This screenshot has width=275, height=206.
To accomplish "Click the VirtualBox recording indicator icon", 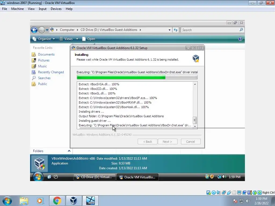I will click(x=244, y=193).
